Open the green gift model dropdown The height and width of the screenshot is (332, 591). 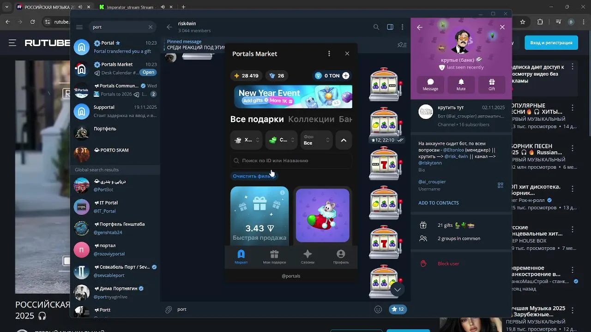(x=281, y=140)
